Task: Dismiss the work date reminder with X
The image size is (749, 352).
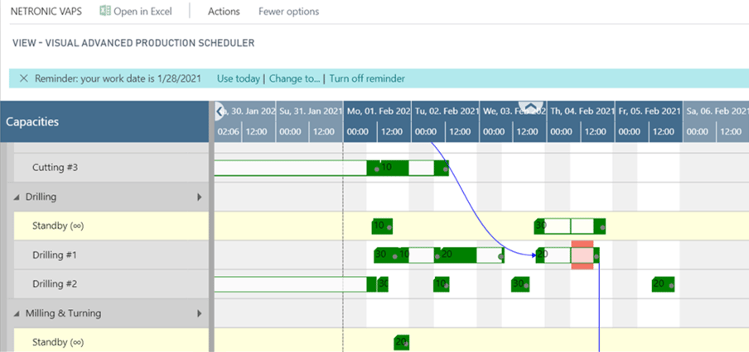Action: (x=23, y=78)
